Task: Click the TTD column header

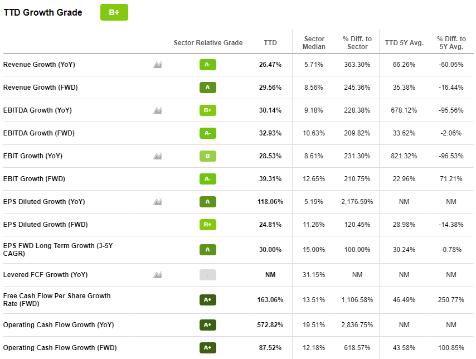Action: pyautogui.click(x=270, y=43)
